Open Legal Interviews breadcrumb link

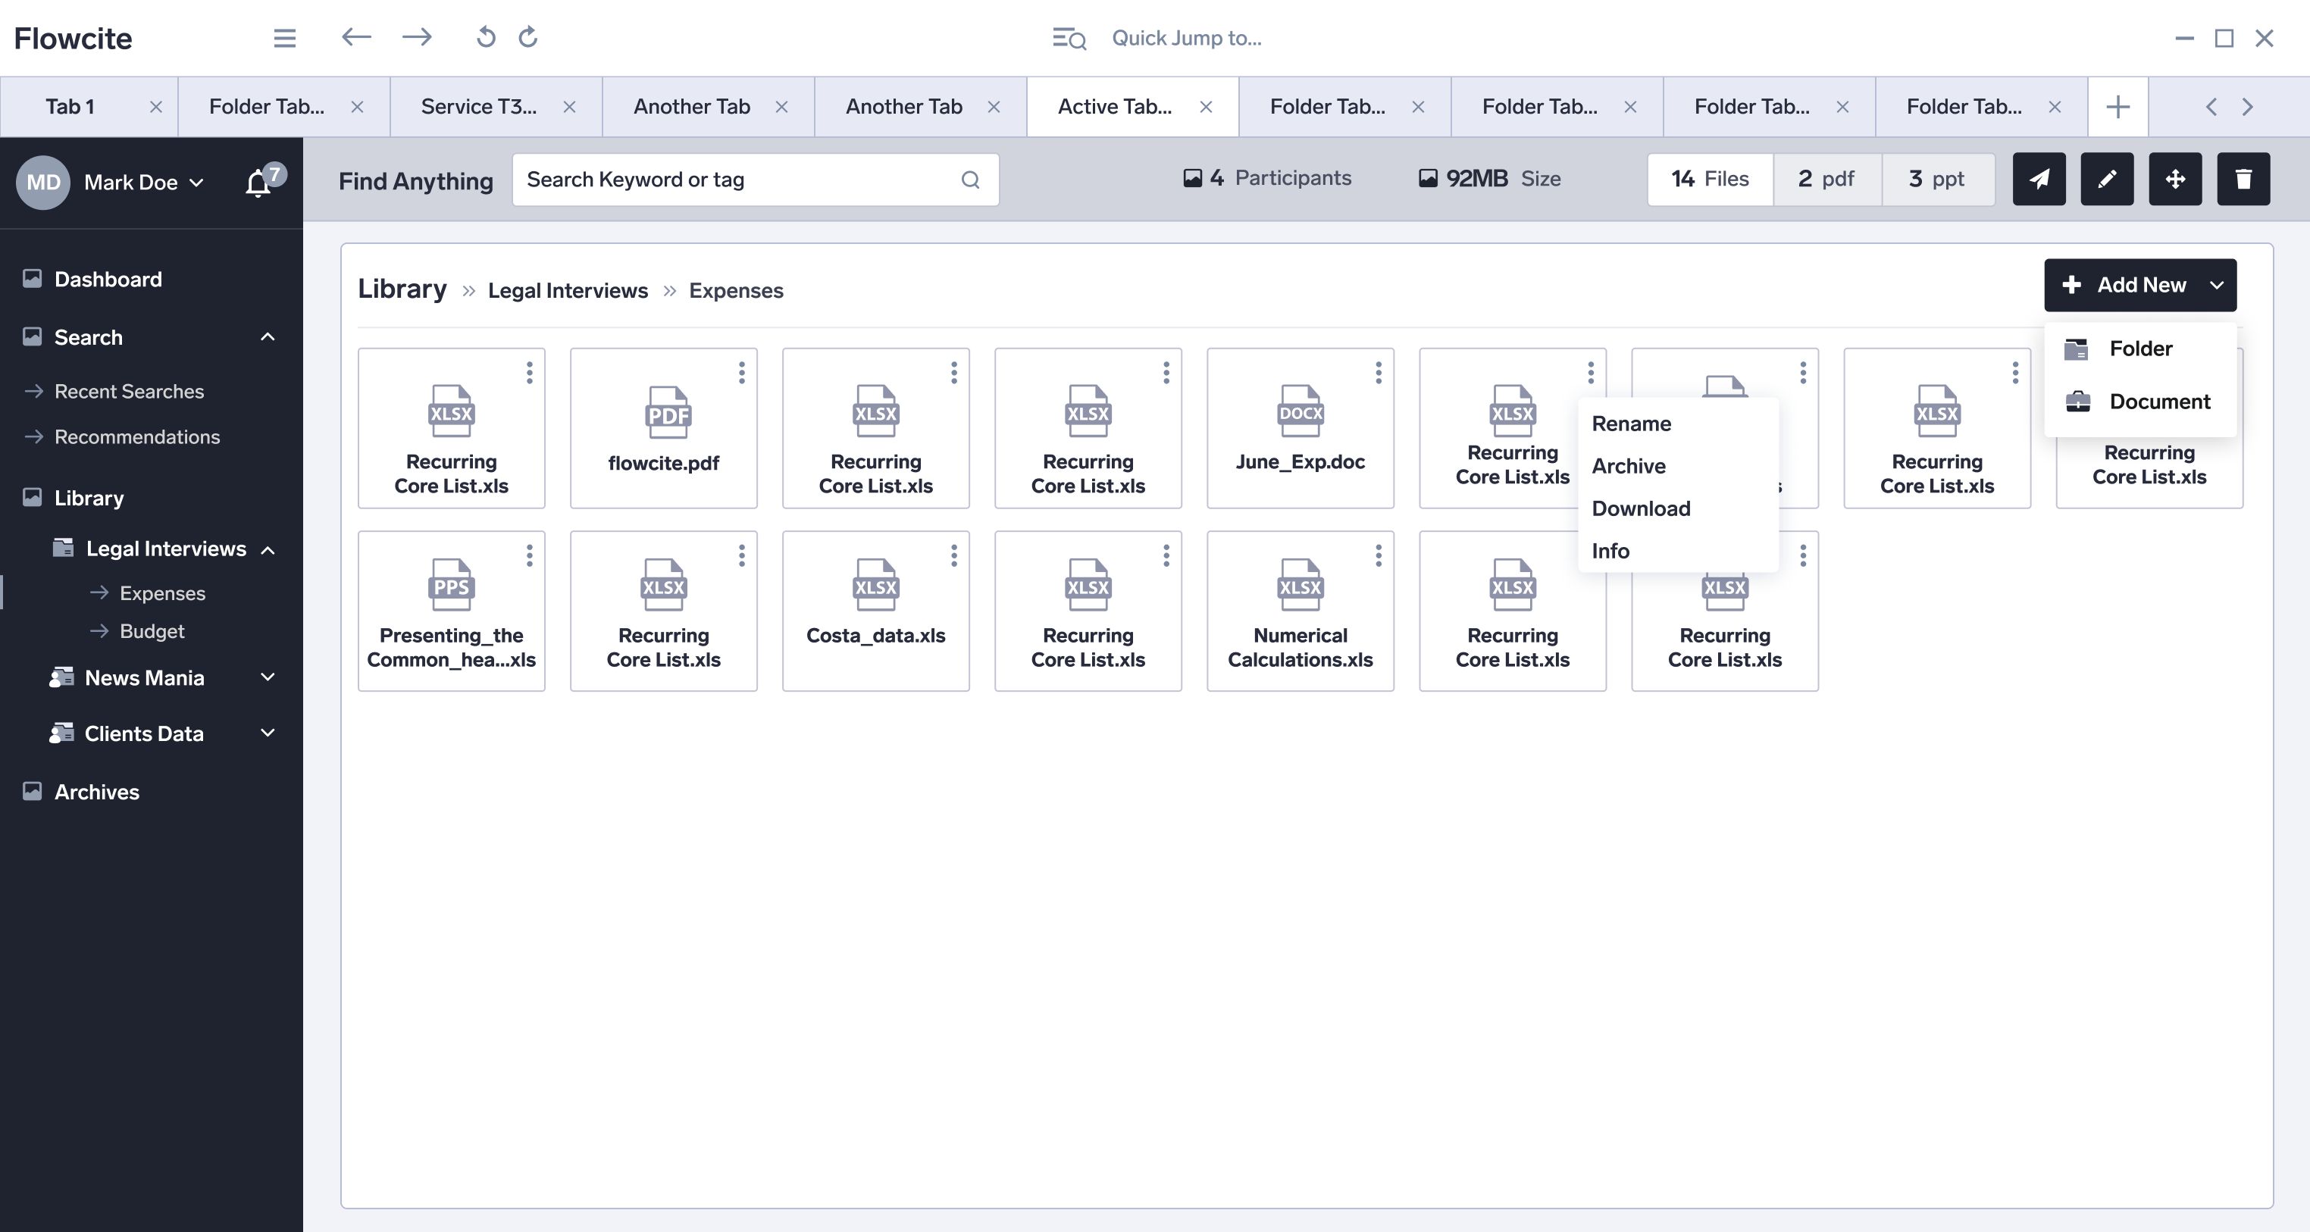[x=567, y=290]
